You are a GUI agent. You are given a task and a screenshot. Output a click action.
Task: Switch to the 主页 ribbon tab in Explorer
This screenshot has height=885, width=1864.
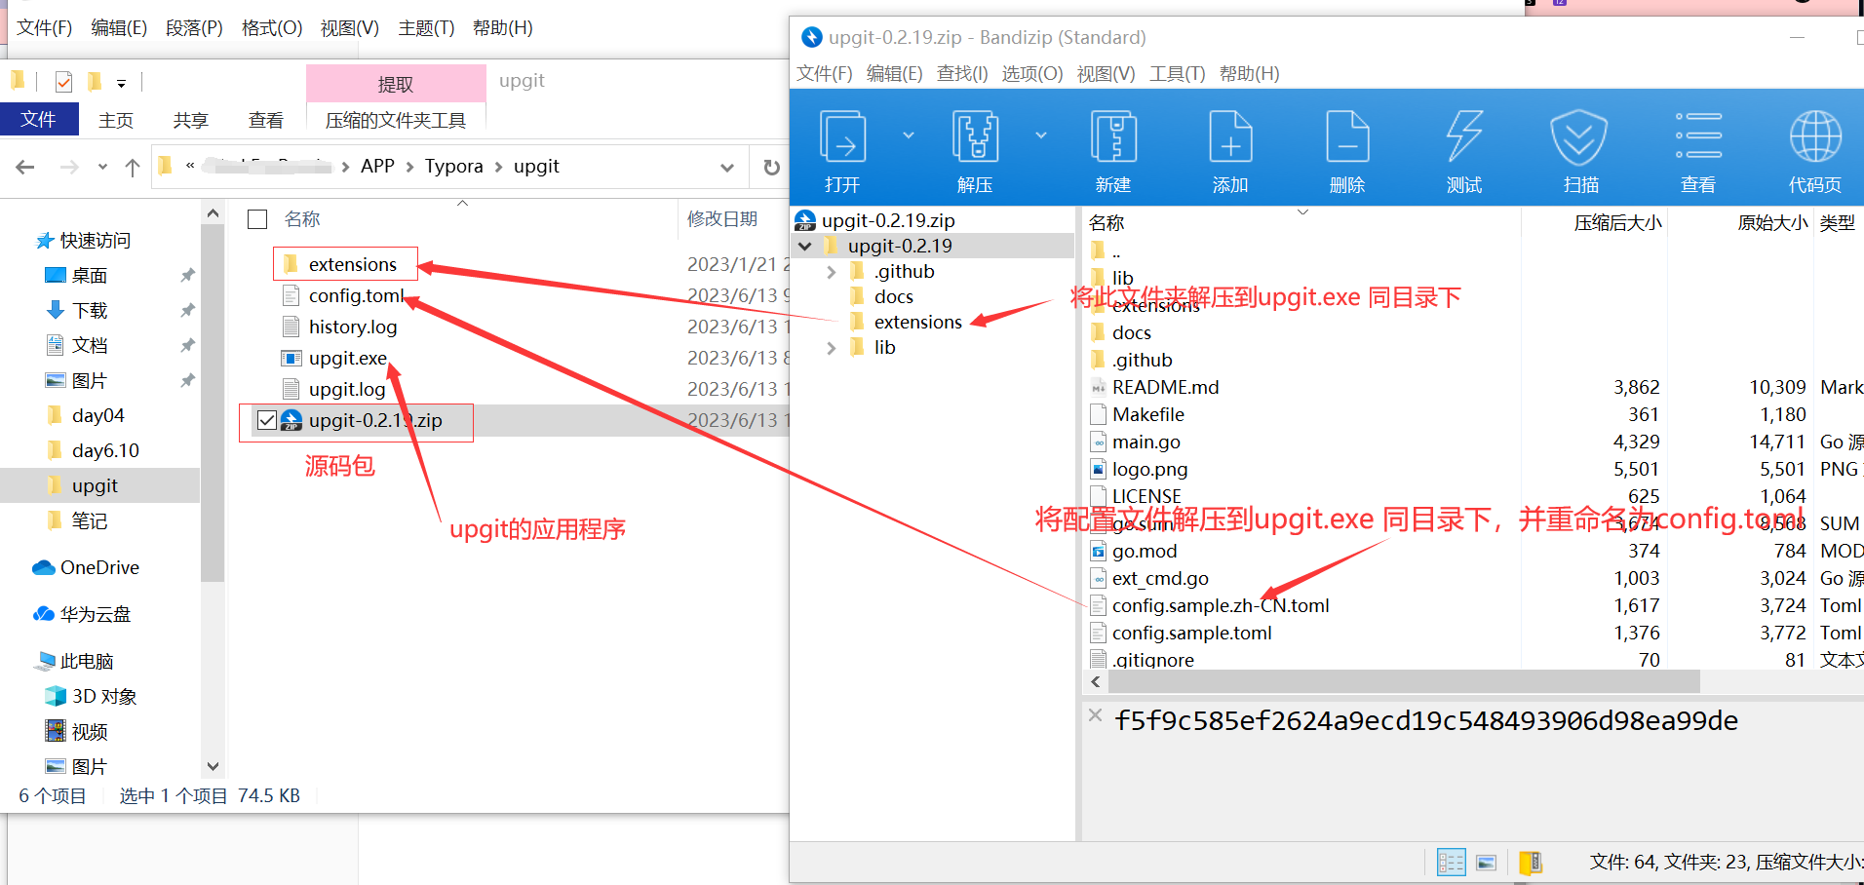pyautogui.click(x=116, y=120)
